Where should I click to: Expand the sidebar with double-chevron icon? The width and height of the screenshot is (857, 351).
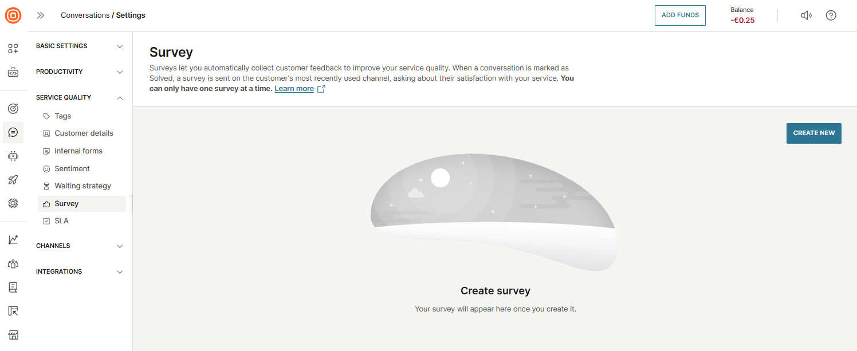(41, 15)
